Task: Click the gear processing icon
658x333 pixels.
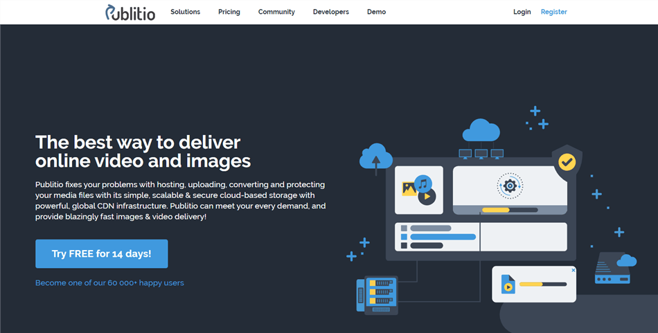Action: 510,186
